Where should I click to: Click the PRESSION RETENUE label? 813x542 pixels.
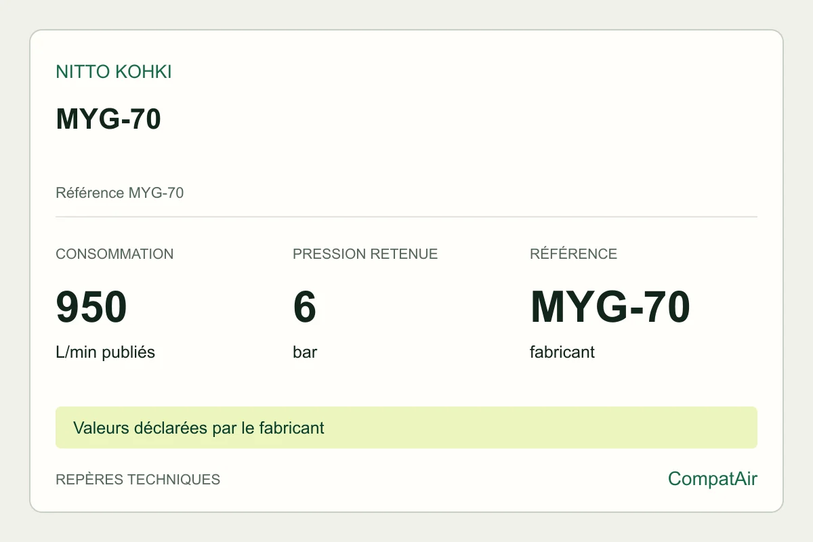tap(365, 254)
